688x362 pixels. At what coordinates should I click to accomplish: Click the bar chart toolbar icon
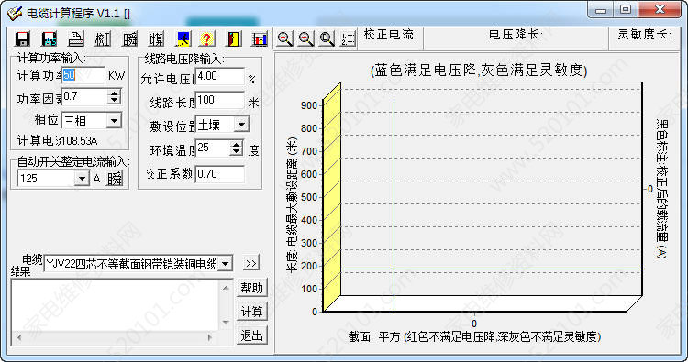pos(260,39)
